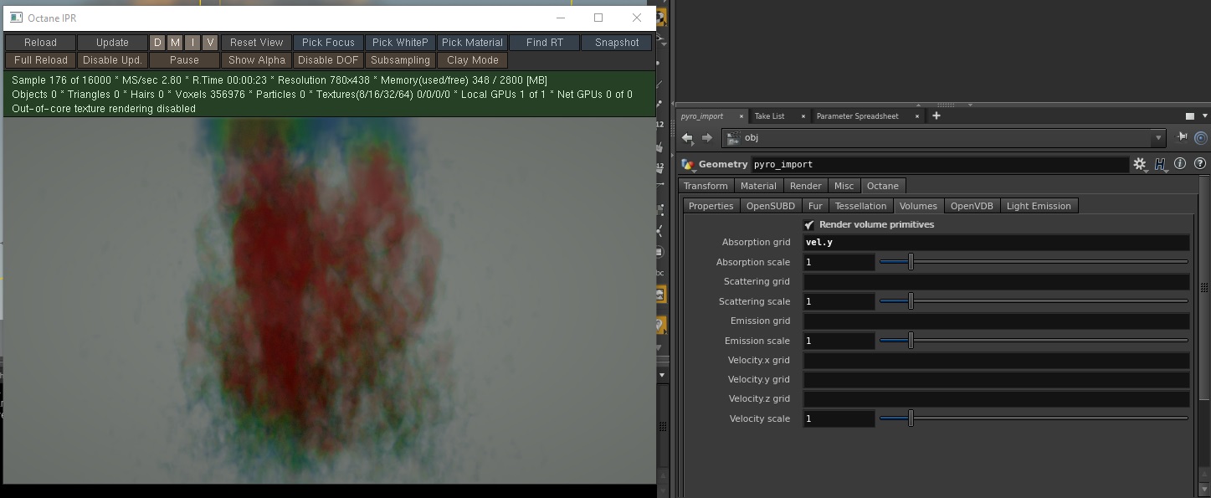Open the OpenVDB subtab
1211x498 pixels.
click(x=972, y=206)
